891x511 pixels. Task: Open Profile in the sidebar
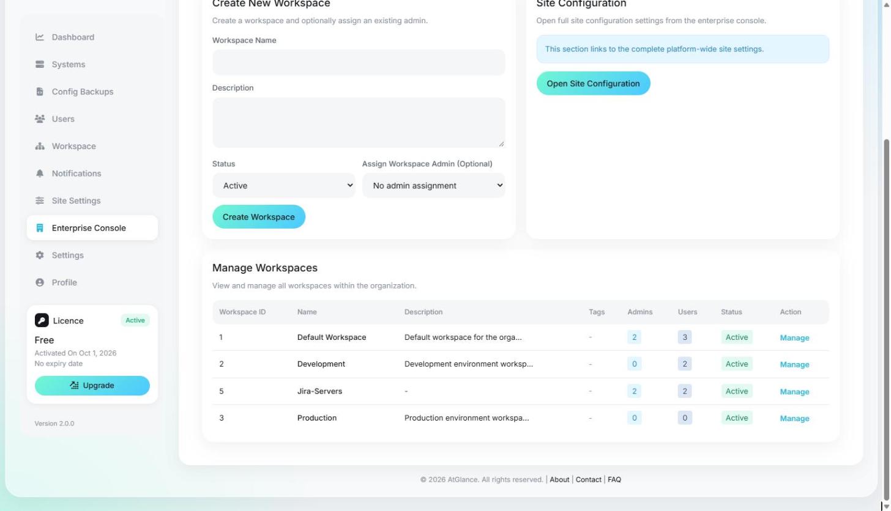click(x=92, y=282)
